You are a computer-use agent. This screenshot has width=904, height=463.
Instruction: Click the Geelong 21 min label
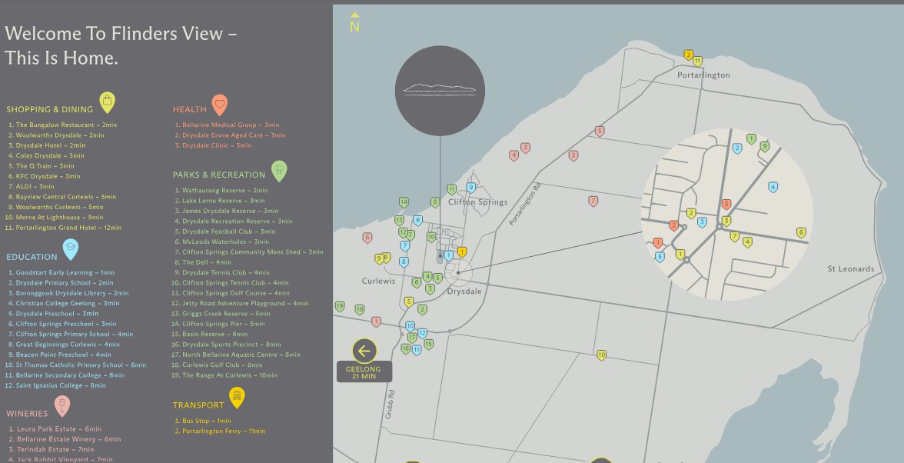click(x=364, y=372)
